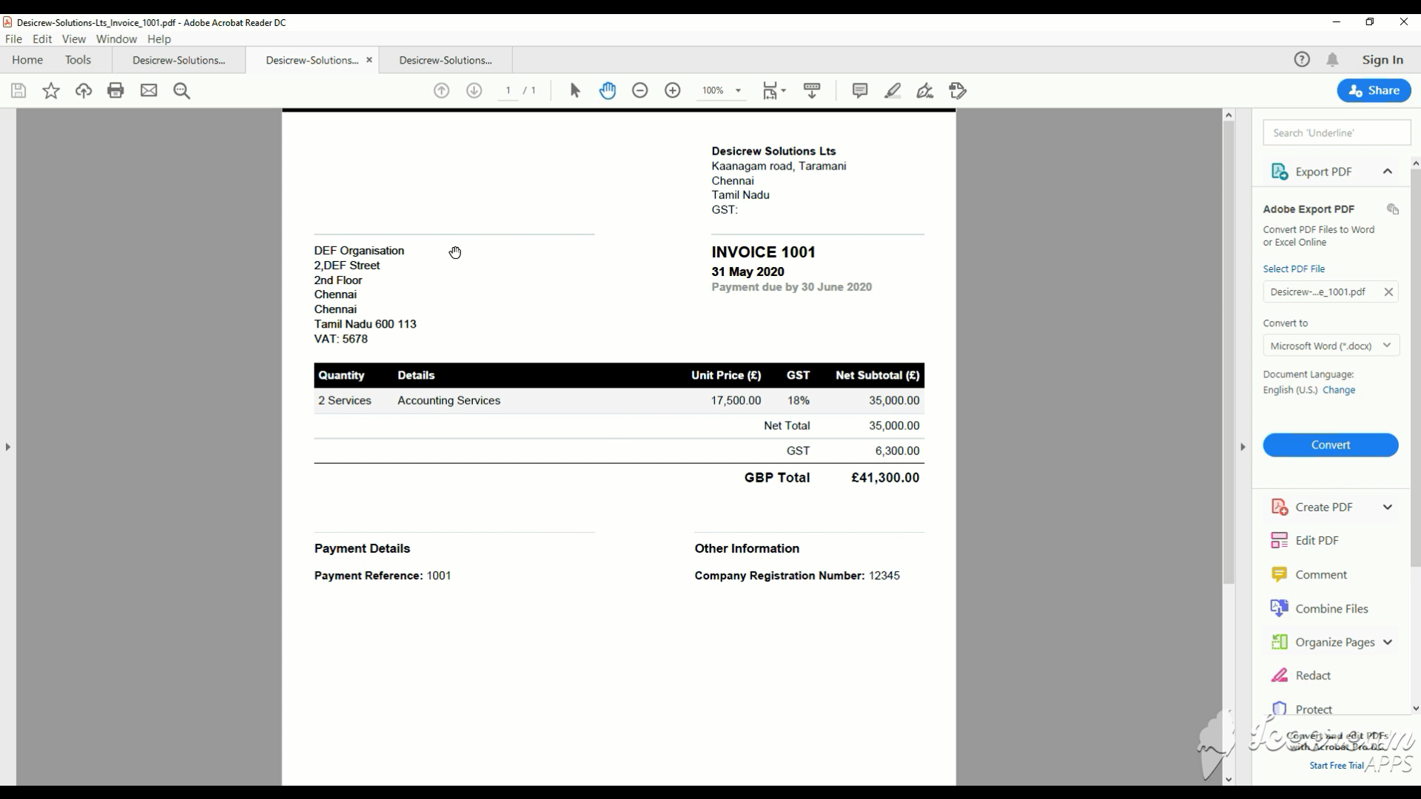Image resolution: width=1421 pixels, height=799 pixels.
Task: Click the Change language link
Action: pos(1338,390)
